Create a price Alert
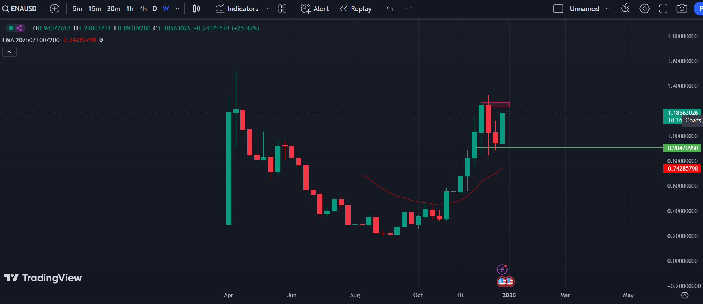The width and height of the screenshot is (703, 304). click(x=315, y=9)
